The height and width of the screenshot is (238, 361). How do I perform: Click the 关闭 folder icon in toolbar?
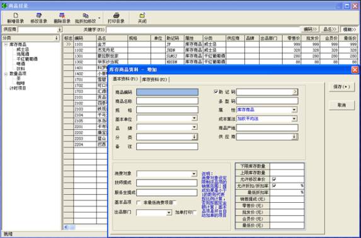point(142,16)
